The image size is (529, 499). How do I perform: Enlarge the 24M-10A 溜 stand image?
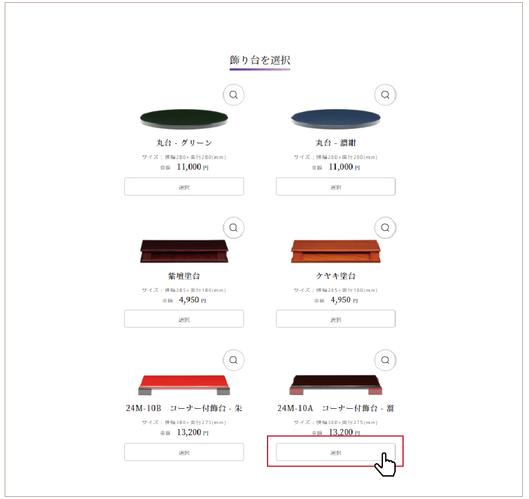pos(385,360)
